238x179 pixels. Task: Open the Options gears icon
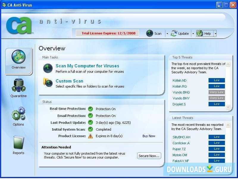18,114
